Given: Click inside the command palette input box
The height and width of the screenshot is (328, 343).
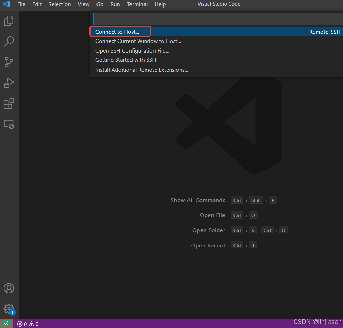Looking at the screenshot, I should pos(217,19).
